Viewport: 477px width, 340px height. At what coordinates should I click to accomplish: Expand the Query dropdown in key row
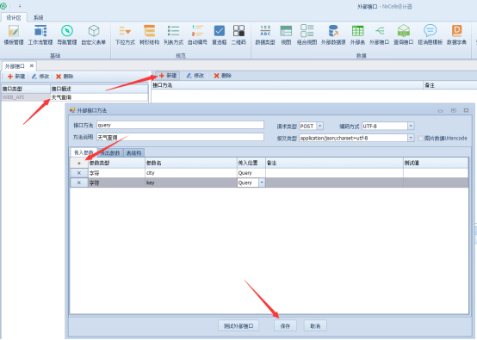click(262, 182)
